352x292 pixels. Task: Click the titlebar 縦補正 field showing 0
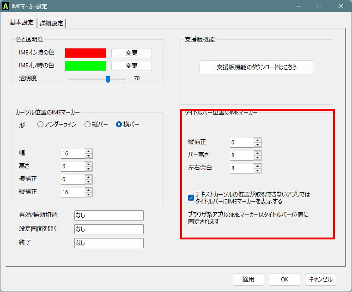tap(242, 143)
